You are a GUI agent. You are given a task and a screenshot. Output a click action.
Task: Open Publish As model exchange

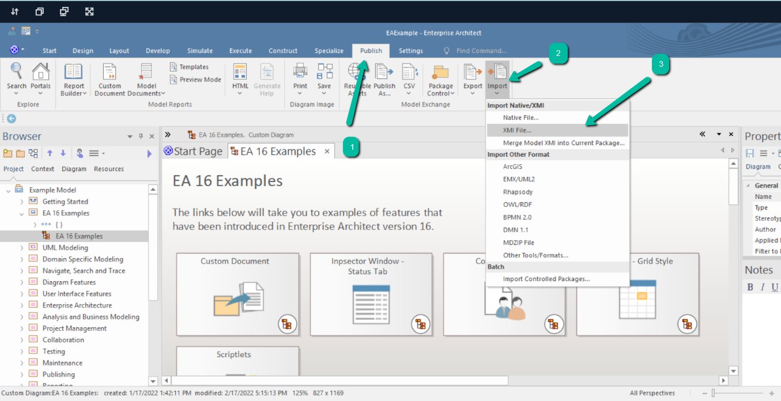tap(384, 80)
